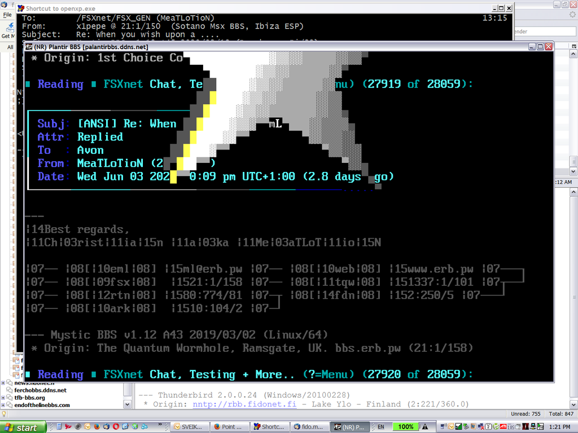
Task: Open the dark red-striped tray icon
Action: point(526,427)
